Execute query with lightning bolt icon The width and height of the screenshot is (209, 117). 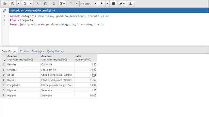[102, 4]
